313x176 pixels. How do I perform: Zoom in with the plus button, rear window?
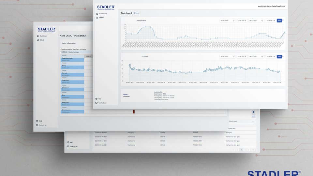tap(253, 112)
